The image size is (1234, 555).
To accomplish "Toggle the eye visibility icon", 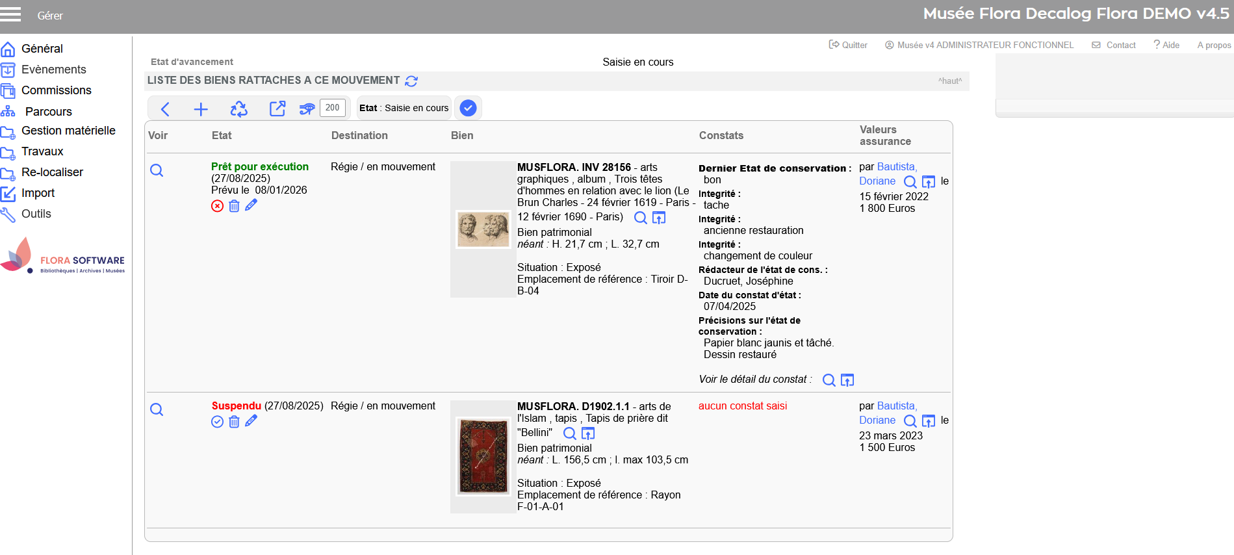I will [307, 109].
